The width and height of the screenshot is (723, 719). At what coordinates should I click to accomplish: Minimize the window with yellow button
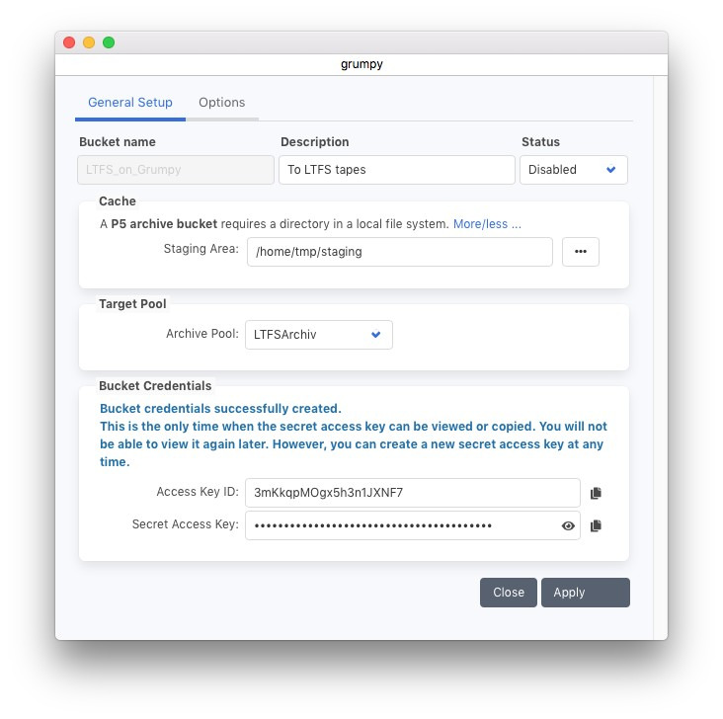tap(89, 42)
